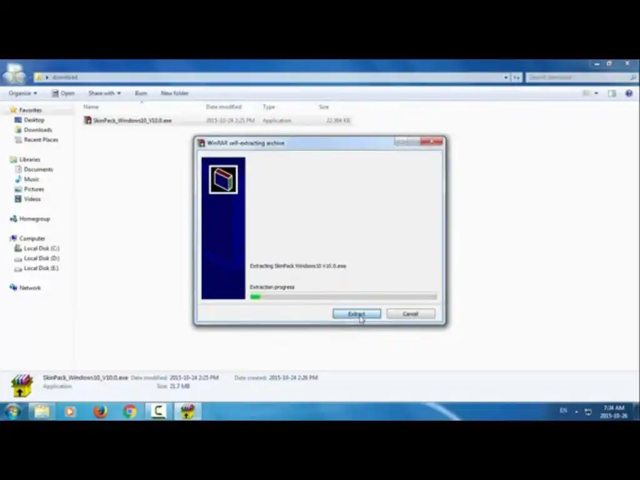Open the change view options dropdown
Viewport: 640px width, 480px height.
coord(596,94)
